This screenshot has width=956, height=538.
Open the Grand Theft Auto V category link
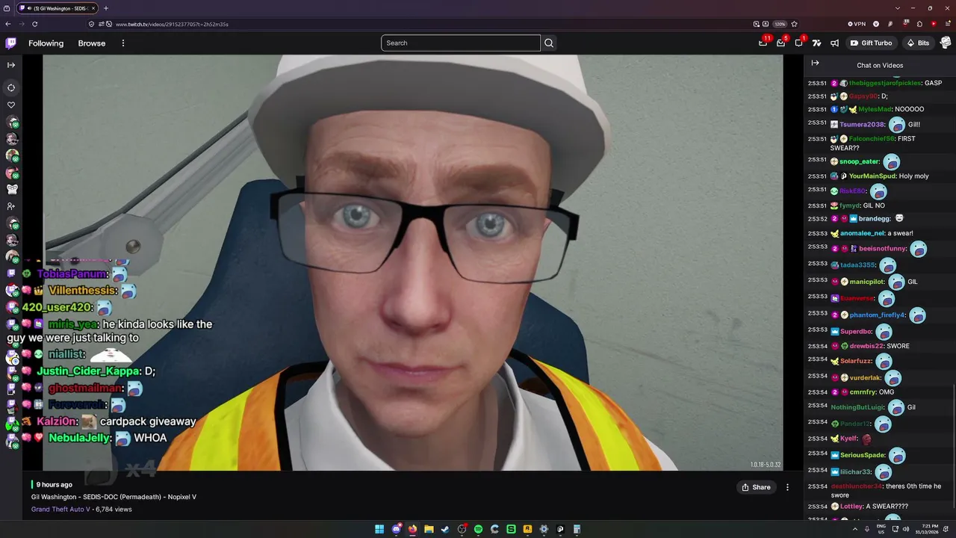[x=60, y=510]
